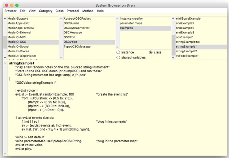Select OSCVoice class

(x=89, y=42)
